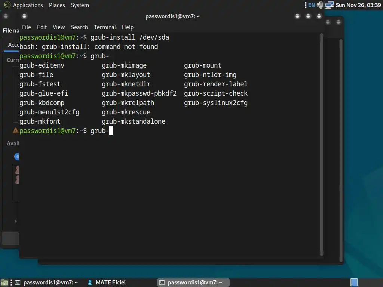
Task: Click grub-mkrelpath in completion list
Action: [x=128, y=103]
